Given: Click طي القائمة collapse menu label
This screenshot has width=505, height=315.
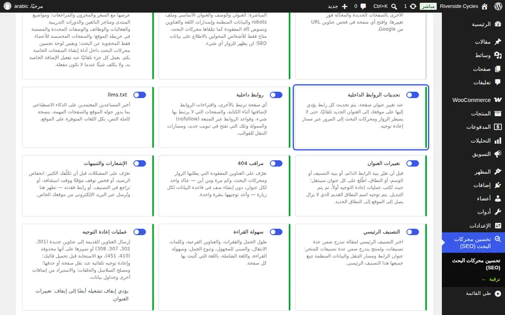Looking at the screenshot, I should [479, 293].
